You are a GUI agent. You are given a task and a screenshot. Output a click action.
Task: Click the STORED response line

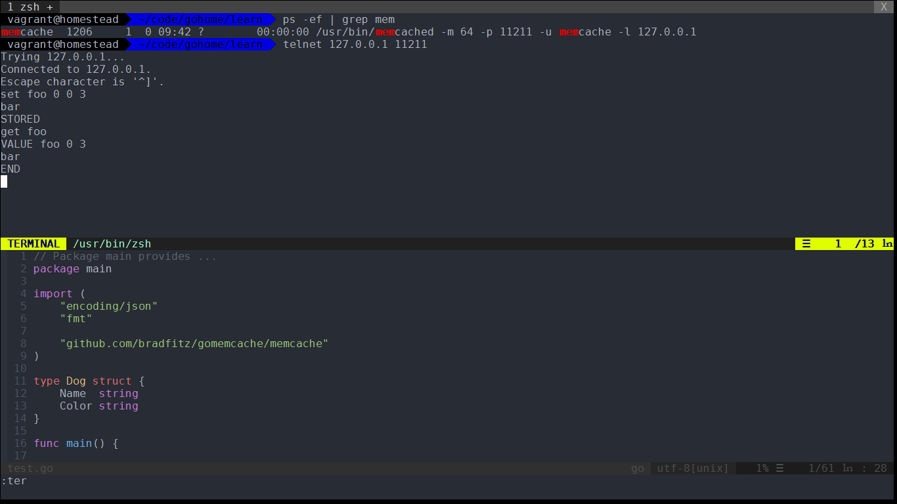pos(20,119)
